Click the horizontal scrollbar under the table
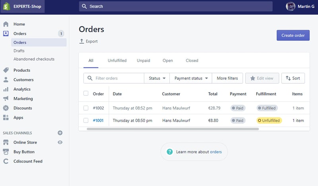 coord(173,129)
